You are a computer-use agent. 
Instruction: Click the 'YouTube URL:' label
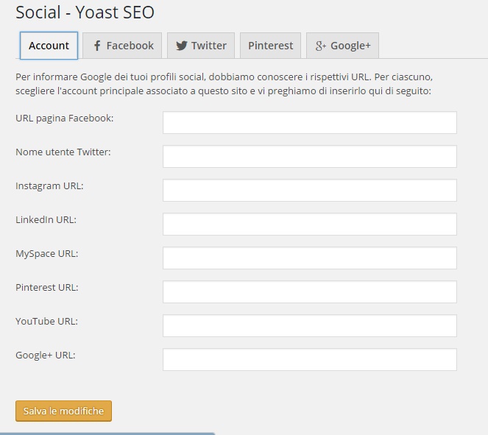[46, 321]
